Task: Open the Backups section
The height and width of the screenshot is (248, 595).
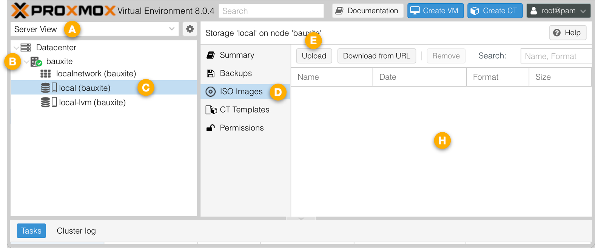Action: [245, 73]
